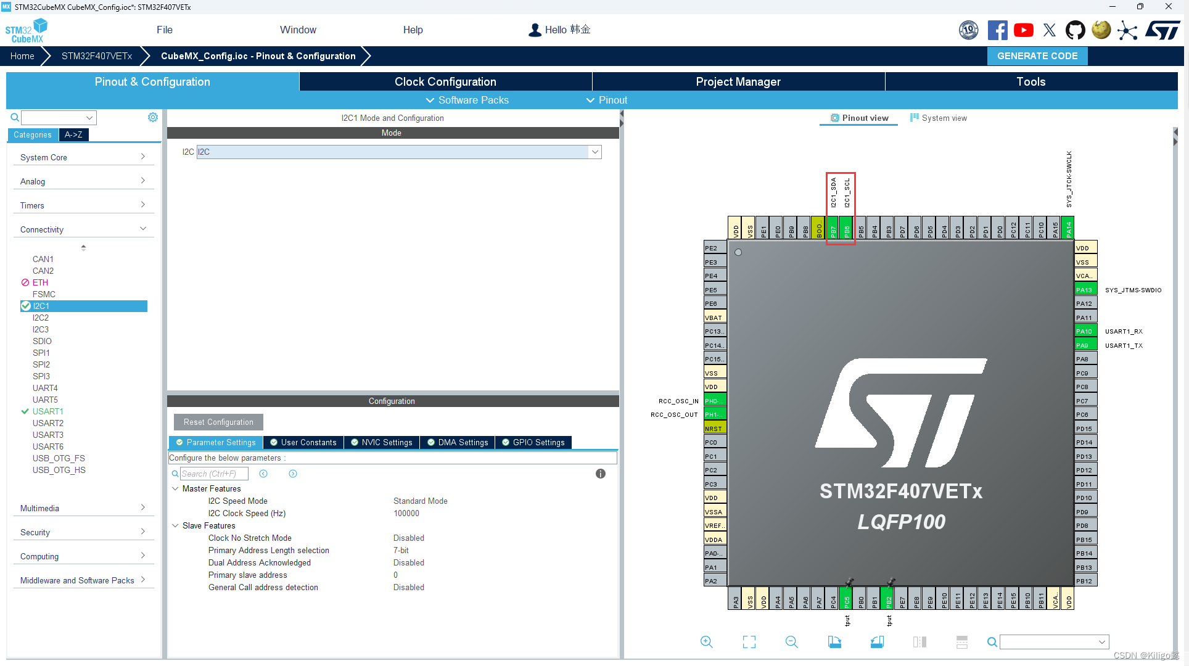
Task: Open the peripheral list settings gear
Action: (x=152, y=117)
